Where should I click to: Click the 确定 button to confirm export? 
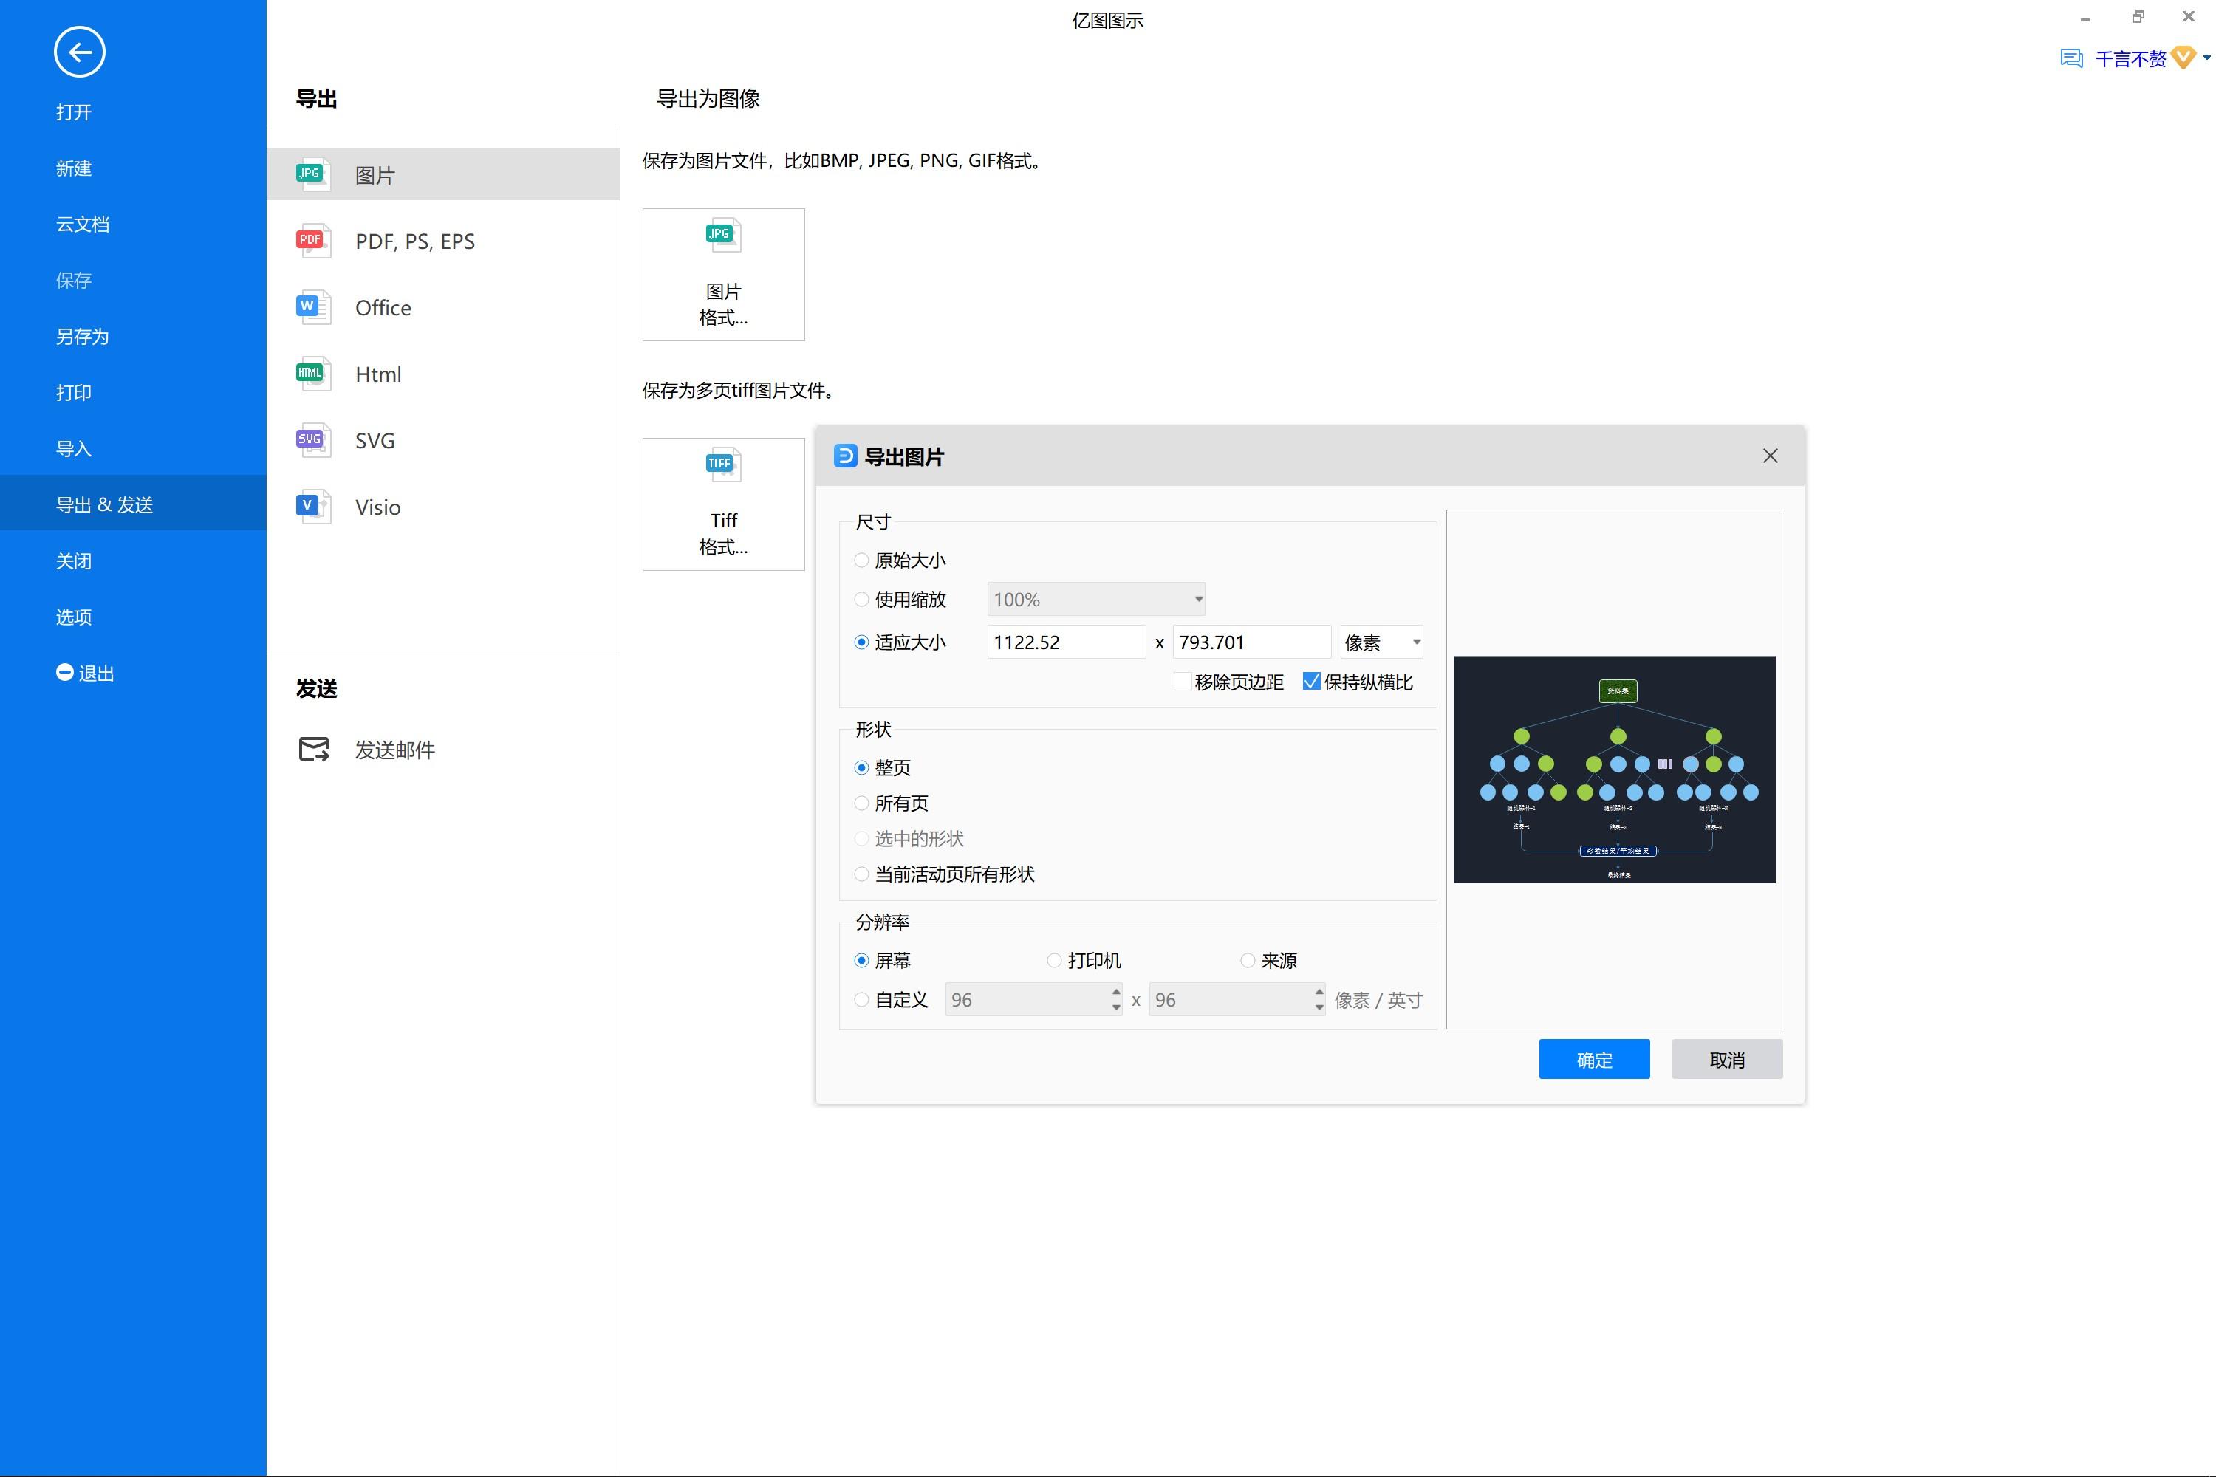pyautogui.click(x=1594, y=1059)
